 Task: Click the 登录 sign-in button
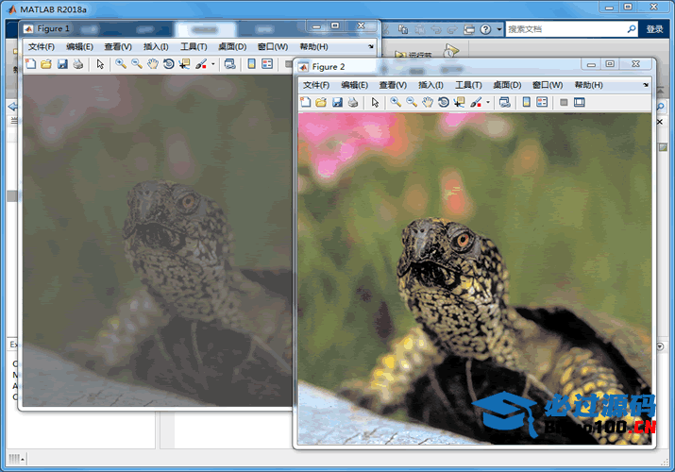click(655, 29)
